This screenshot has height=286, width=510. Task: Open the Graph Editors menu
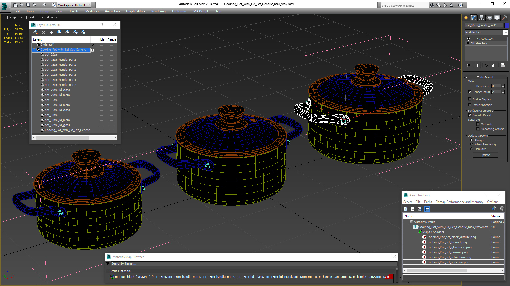135,11
